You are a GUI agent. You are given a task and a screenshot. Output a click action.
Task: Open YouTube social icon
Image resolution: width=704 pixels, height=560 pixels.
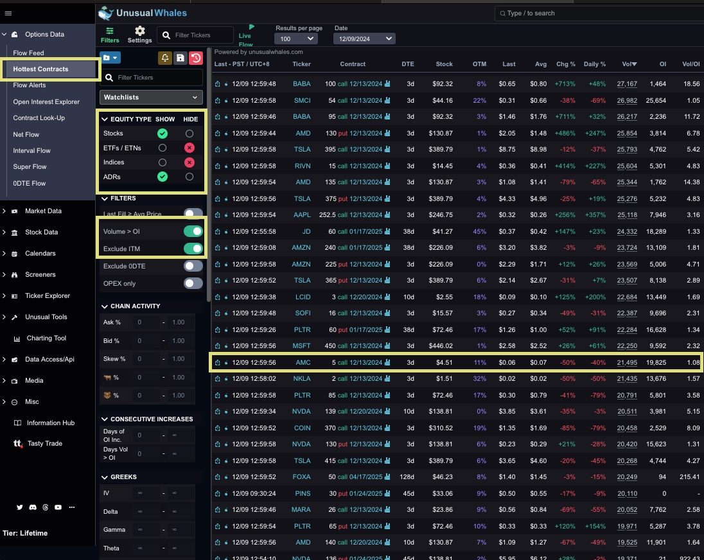pyautogui.click(x=58, y=507)
